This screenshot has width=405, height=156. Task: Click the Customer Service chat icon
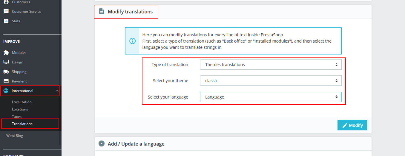[x=6, y=12]
